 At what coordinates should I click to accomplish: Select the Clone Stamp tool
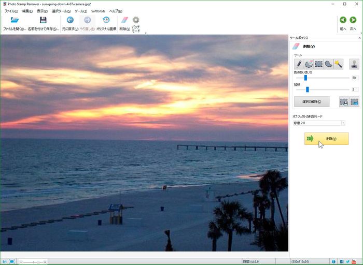click(x=354, y=64)
